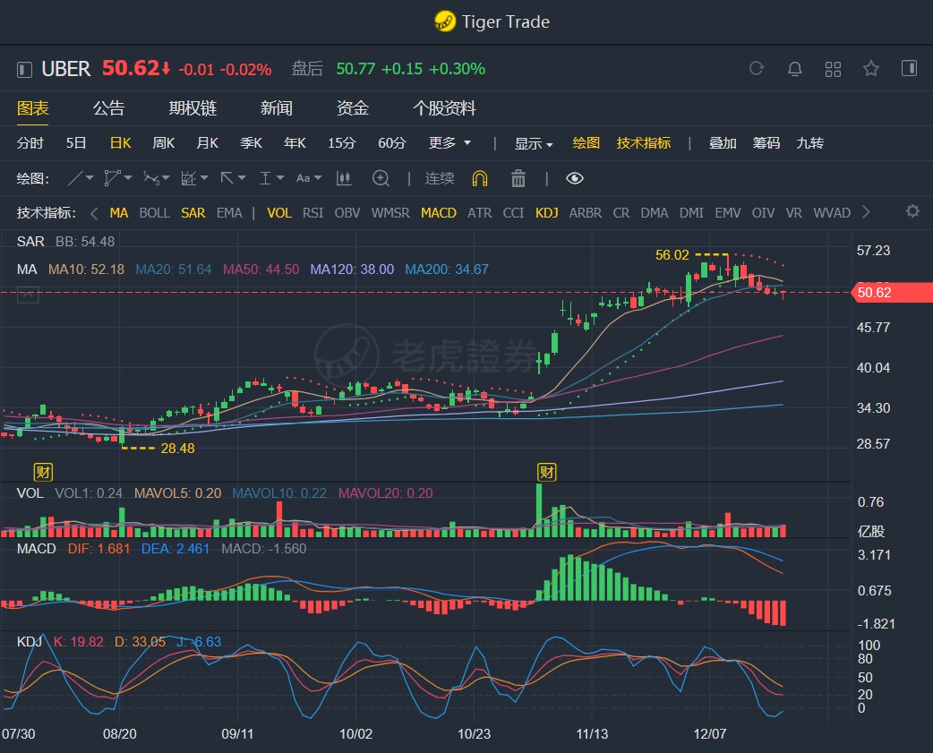Select the Fibonacci retracement drawing tool
This screenshot has height=753, width=933.
[189, 178]
